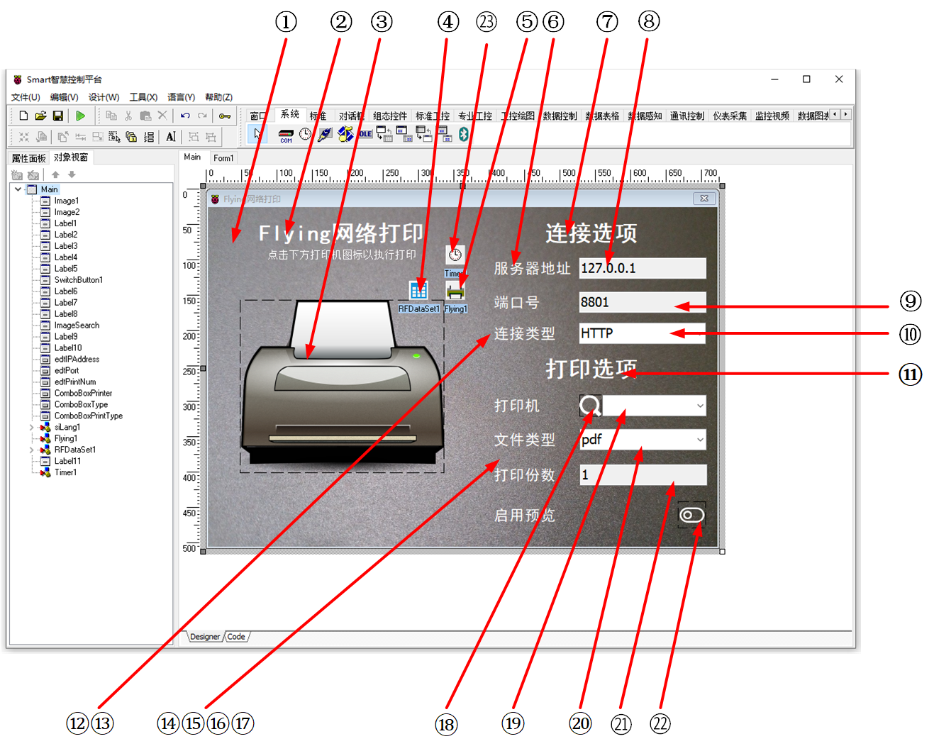
Task: Undo the last action with the blue arrow icon
Action: click(x=185, y=116)
